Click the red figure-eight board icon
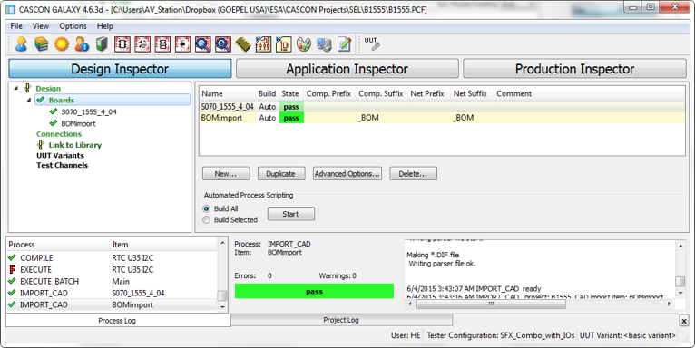 click(x=162, y=44)
